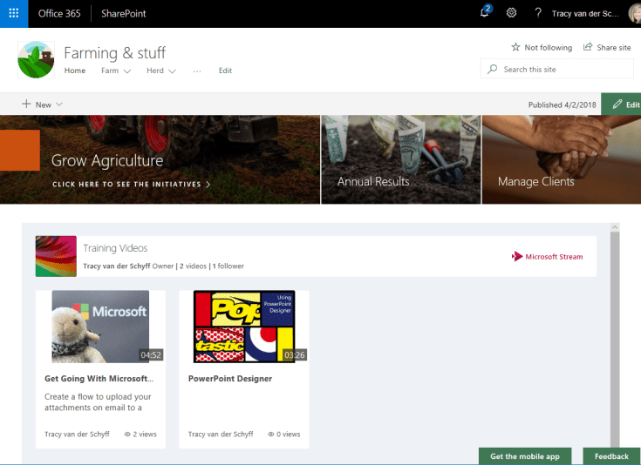Click the Get the mobile app button
Screen dimensions: 641x465
click(x=525, y=456)
